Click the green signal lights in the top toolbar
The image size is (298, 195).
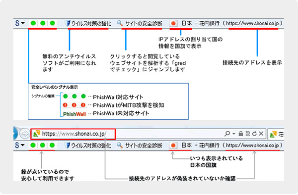click(43, 23)
